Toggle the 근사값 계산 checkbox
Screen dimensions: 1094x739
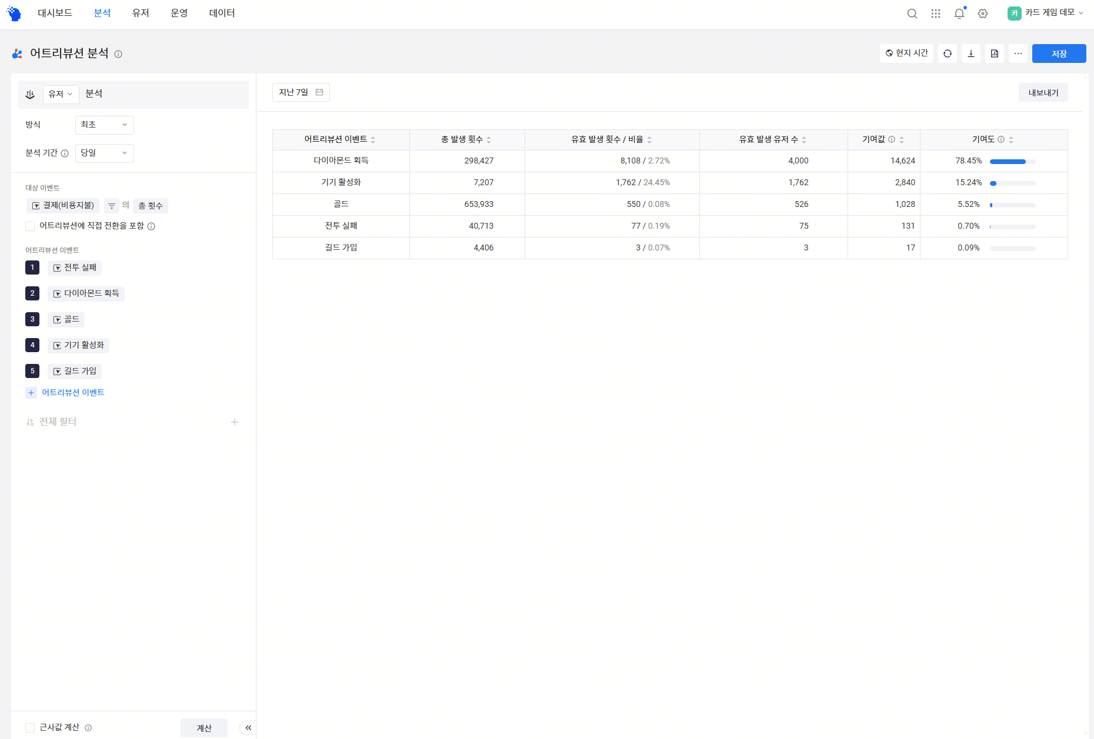(x=30, y=728)
